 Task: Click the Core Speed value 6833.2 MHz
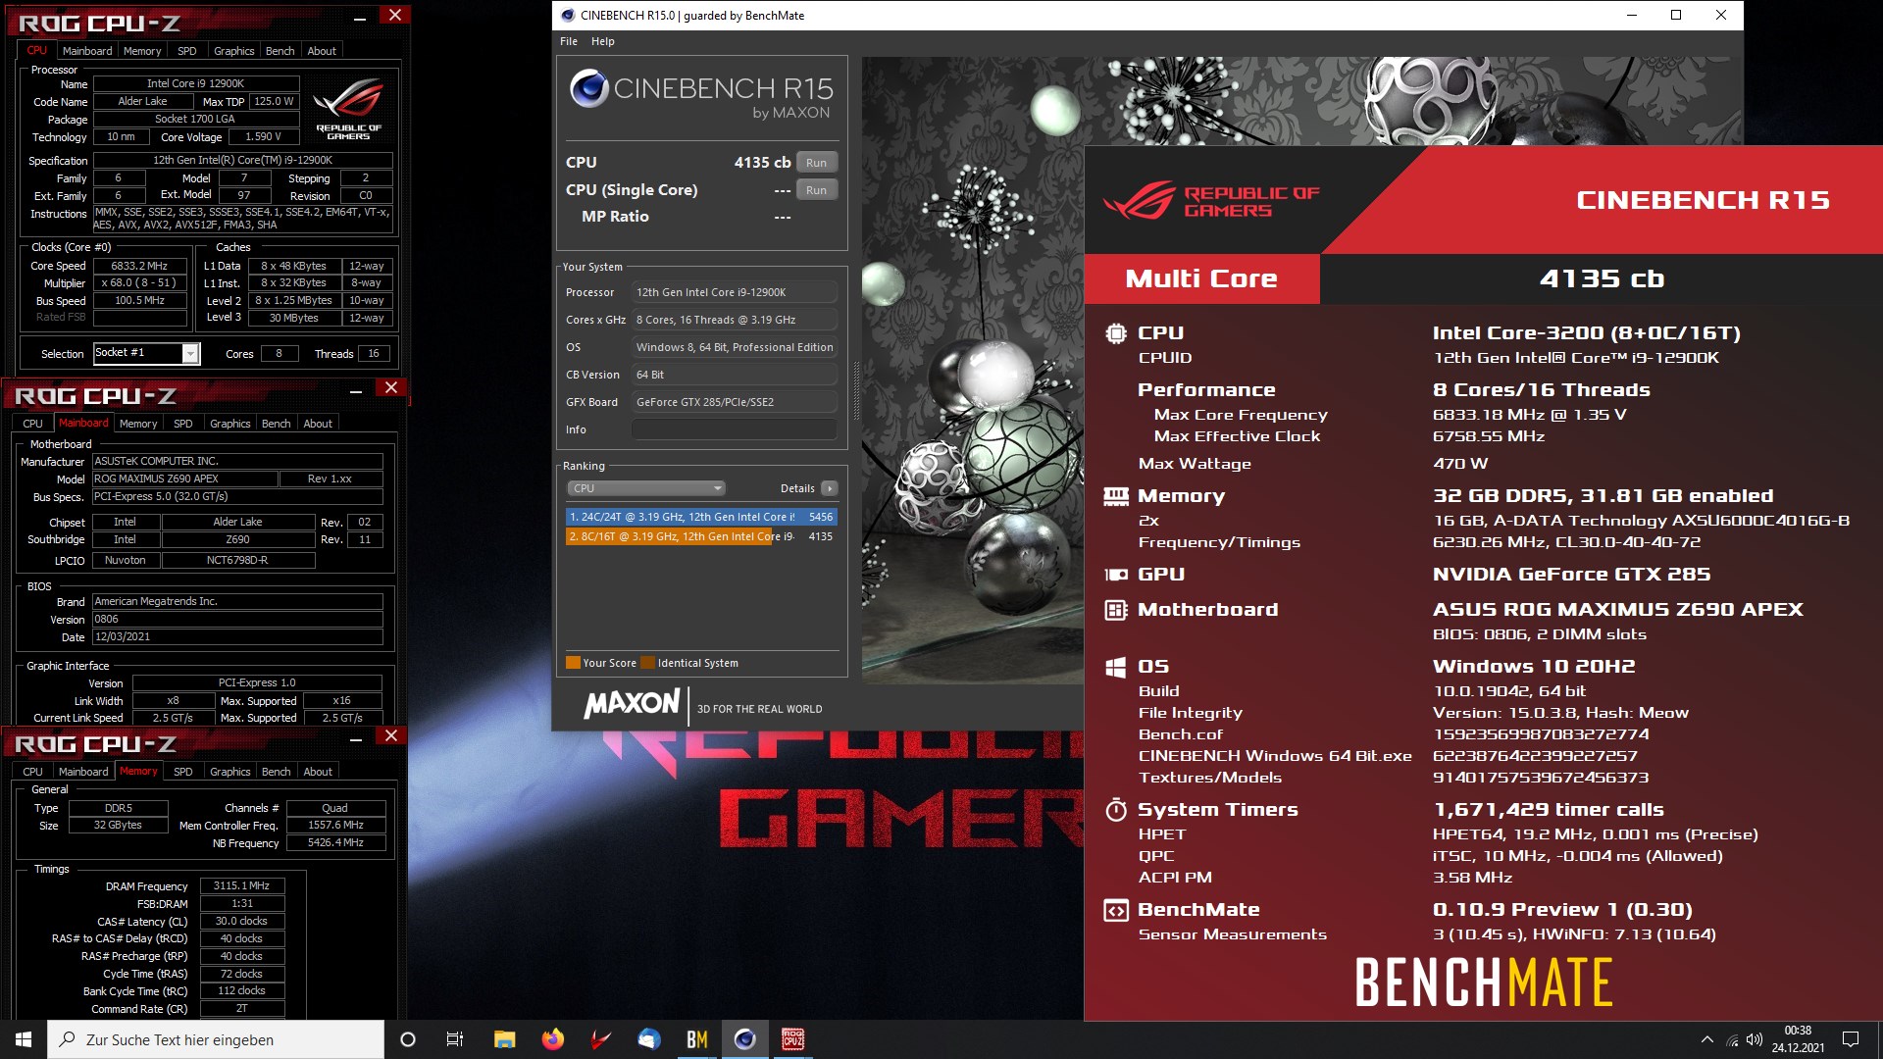pos(139,266)
